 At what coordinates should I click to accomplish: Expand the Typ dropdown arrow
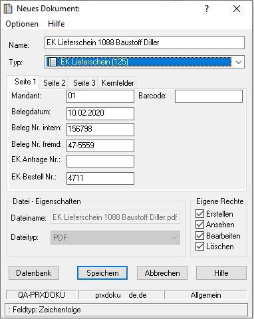point(239,62)
